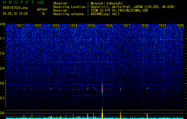Click the Receiving antenna label
The width and height of the screenshot is (187, 119).
tap(68, 14)
